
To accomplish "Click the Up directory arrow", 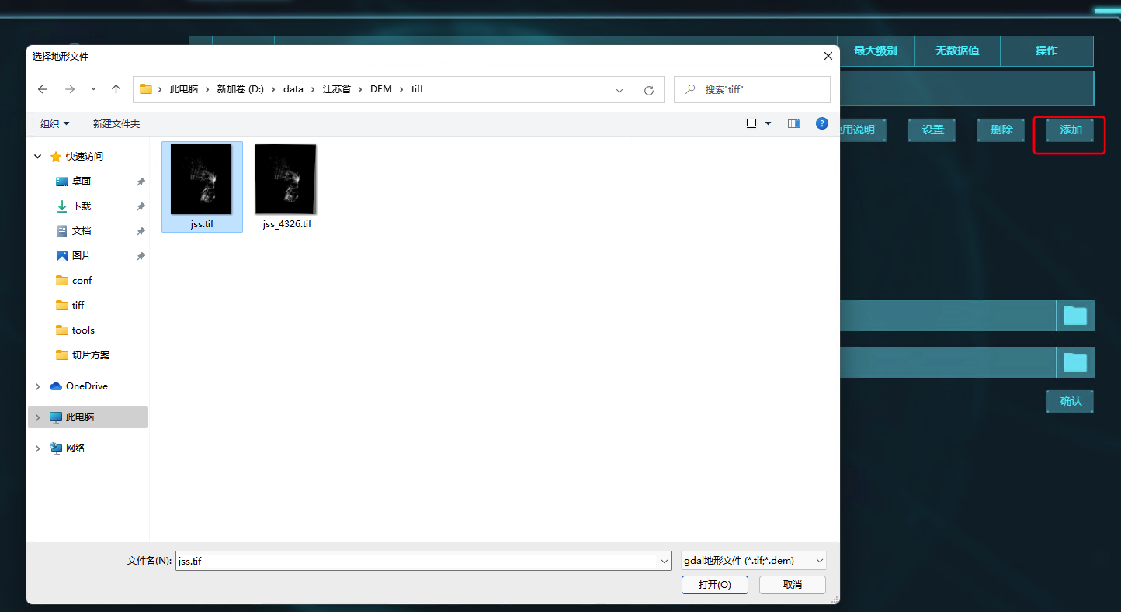I will click(116, 89).
